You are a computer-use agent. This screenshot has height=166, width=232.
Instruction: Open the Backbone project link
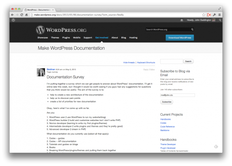coord(165,130)
